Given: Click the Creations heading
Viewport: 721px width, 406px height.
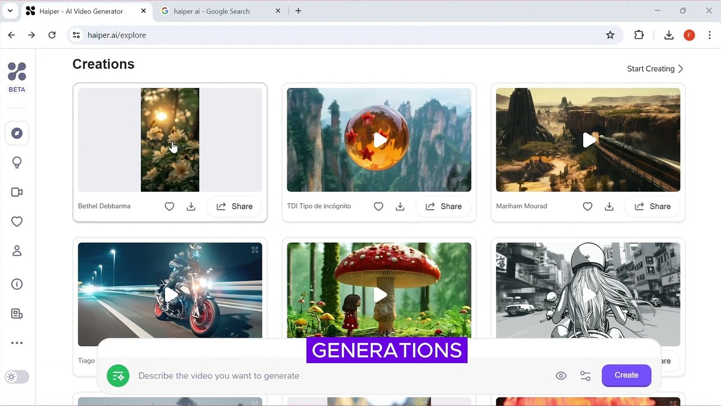Looking at the screenshot, I should (x=104, y=64).
